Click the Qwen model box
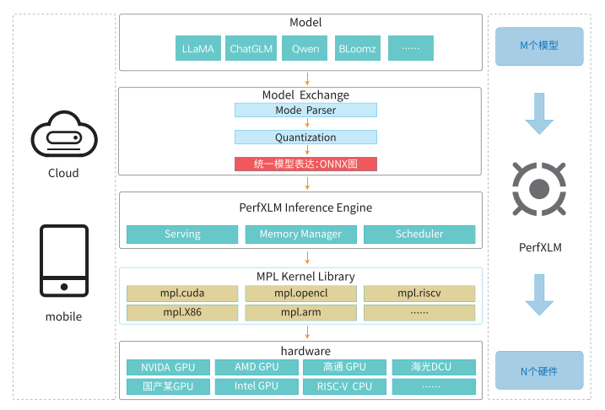 pos(305,48)
